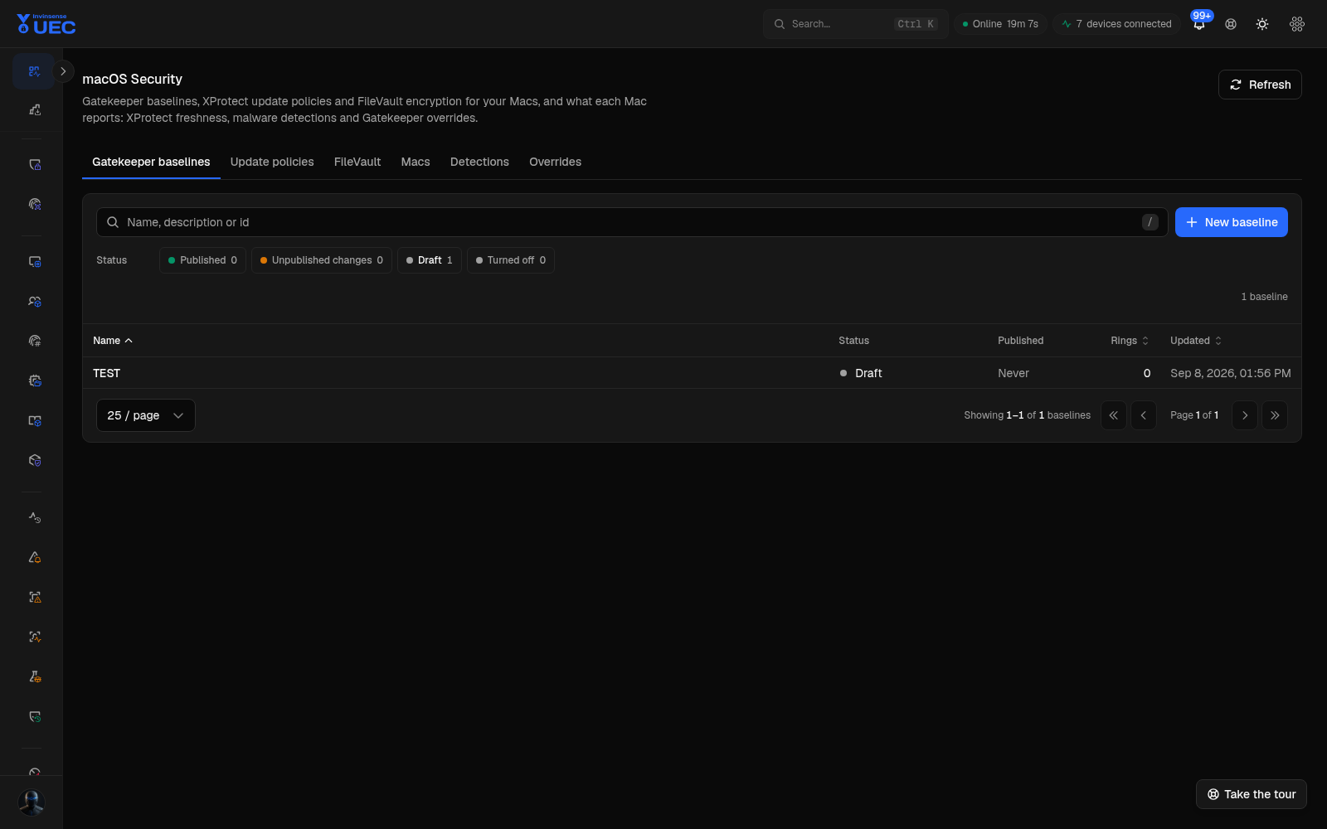Viewport: 1327px width, 829px height.
Task: Click the New baseline button
Action: click(1232, 222)
